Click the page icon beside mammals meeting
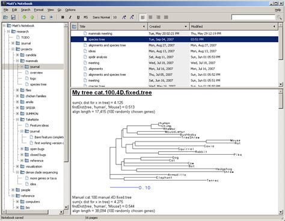The width and height of the screenshot is (285, 221). click(85, 34)
